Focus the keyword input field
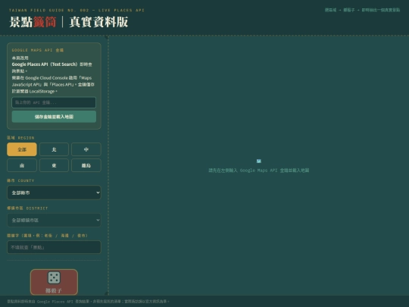 (54, 247)
